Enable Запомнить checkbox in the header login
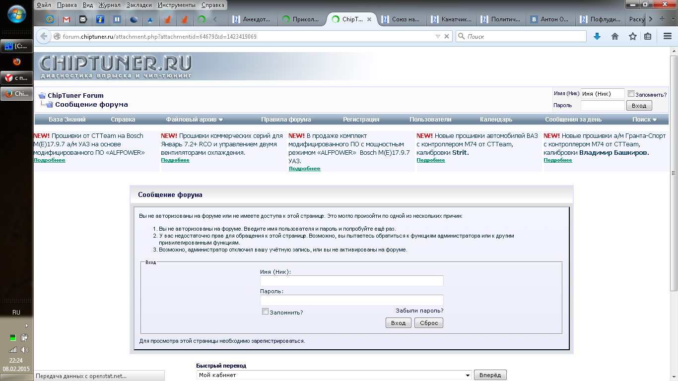 click(x=631, y=94)
